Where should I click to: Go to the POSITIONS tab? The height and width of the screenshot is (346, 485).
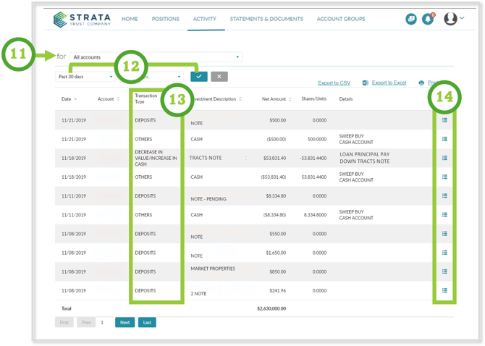(166, 19)
